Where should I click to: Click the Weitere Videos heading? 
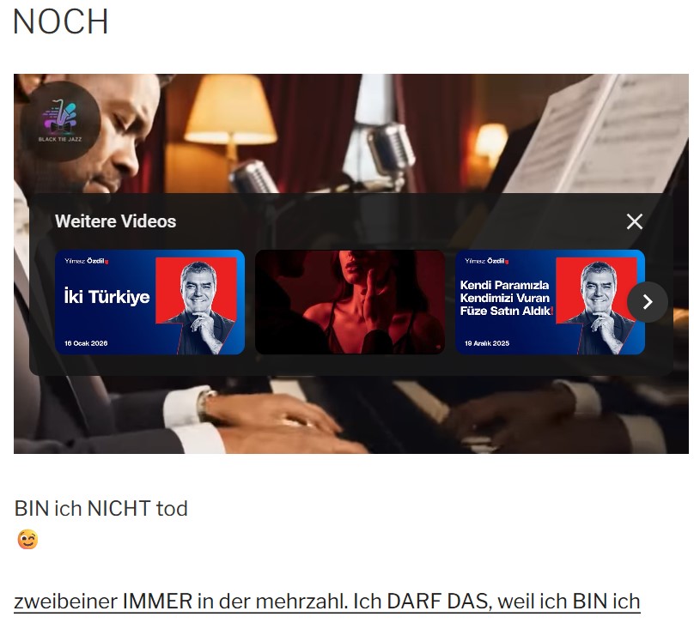click(115, 221)
